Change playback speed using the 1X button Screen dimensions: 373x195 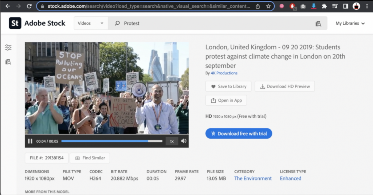[x=172, y=141]
